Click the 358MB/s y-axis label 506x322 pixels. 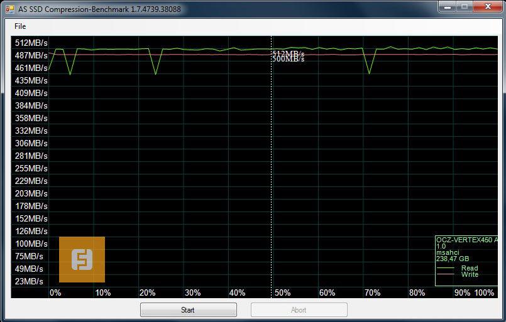31,118
